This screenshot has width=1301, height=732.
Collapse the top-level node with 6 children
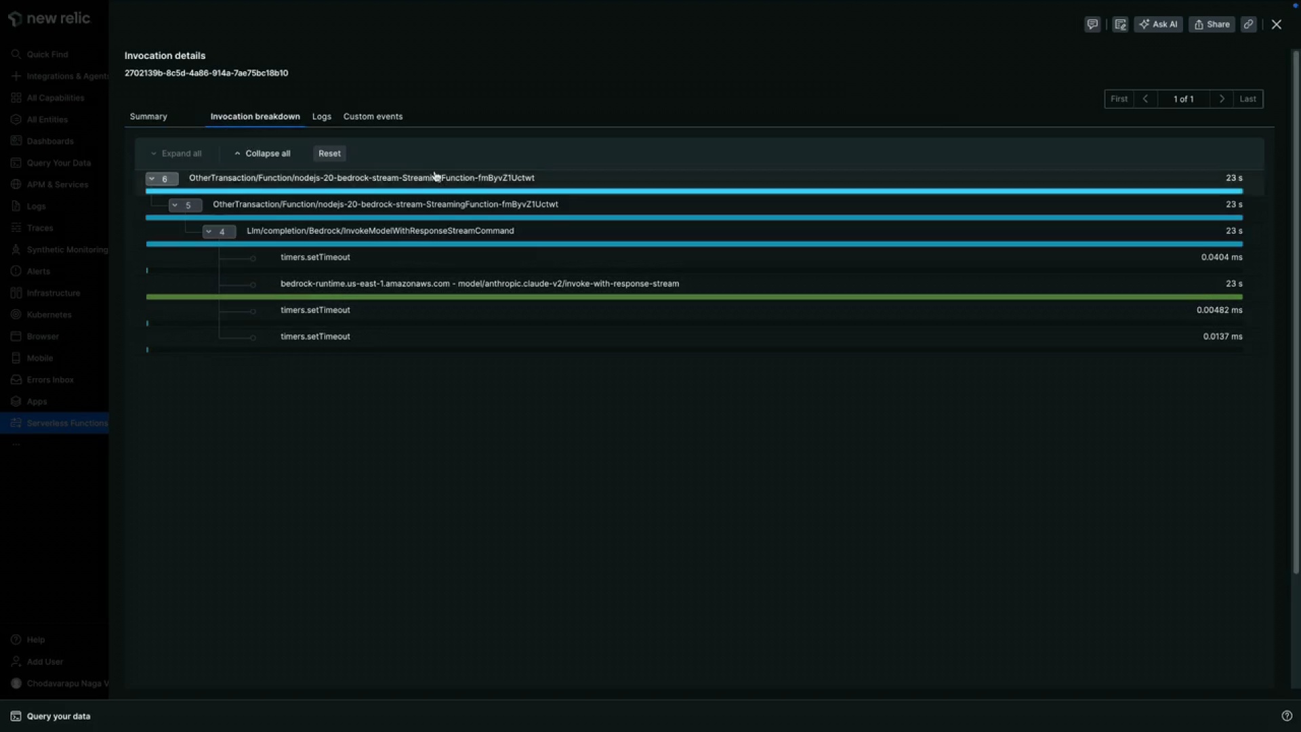pyautogui.click(x=161, y=179)
